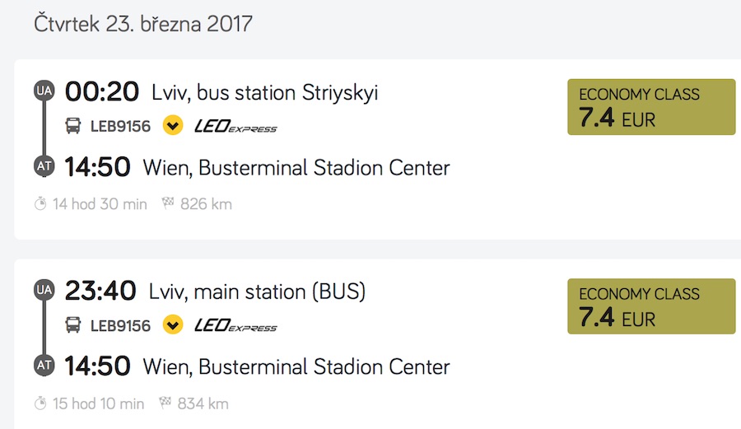Viewport: 741px width, 429px height.
Task: Click the AT country badge in first result
Action: [x=44, y=166]
